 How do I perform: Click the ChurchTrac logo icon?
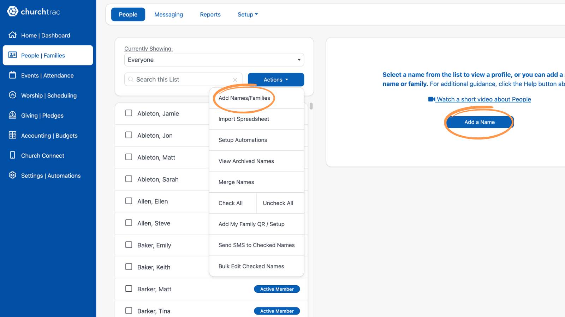point(12,11)
